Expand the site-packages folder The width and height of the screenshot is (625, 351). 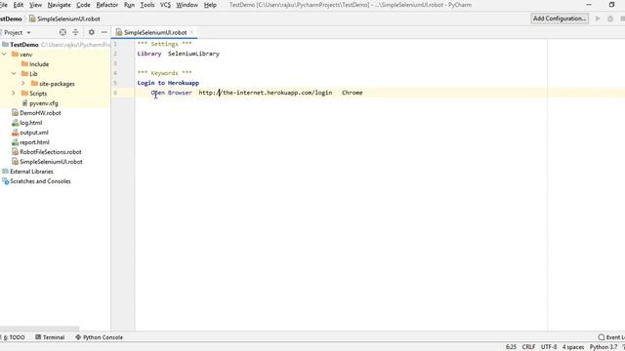23,84
